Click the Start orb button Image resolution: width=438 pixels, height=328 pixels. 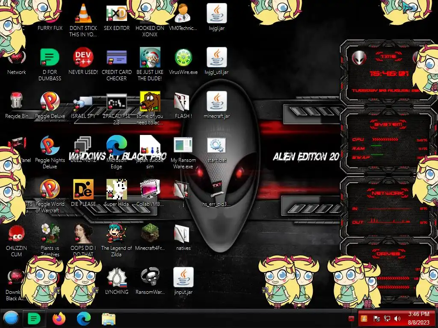click(x=11, y=318)
